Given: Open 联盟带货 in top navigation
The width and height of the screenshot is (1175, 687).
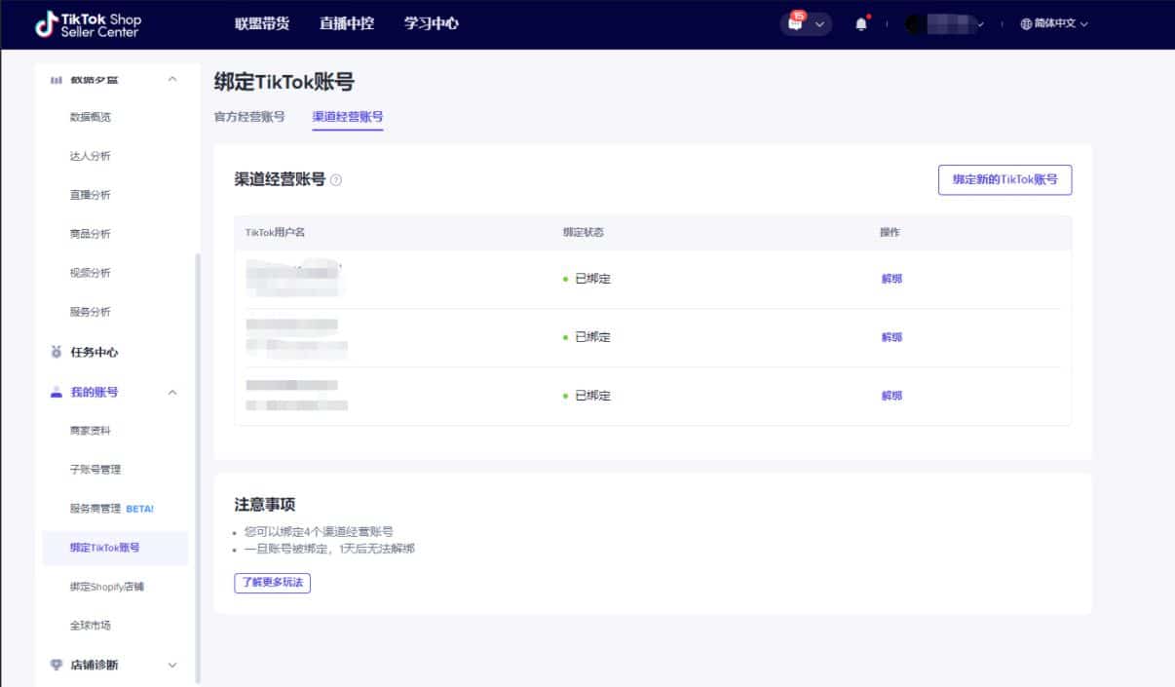Looking at the screenshot, I should (x=262, y=23).
